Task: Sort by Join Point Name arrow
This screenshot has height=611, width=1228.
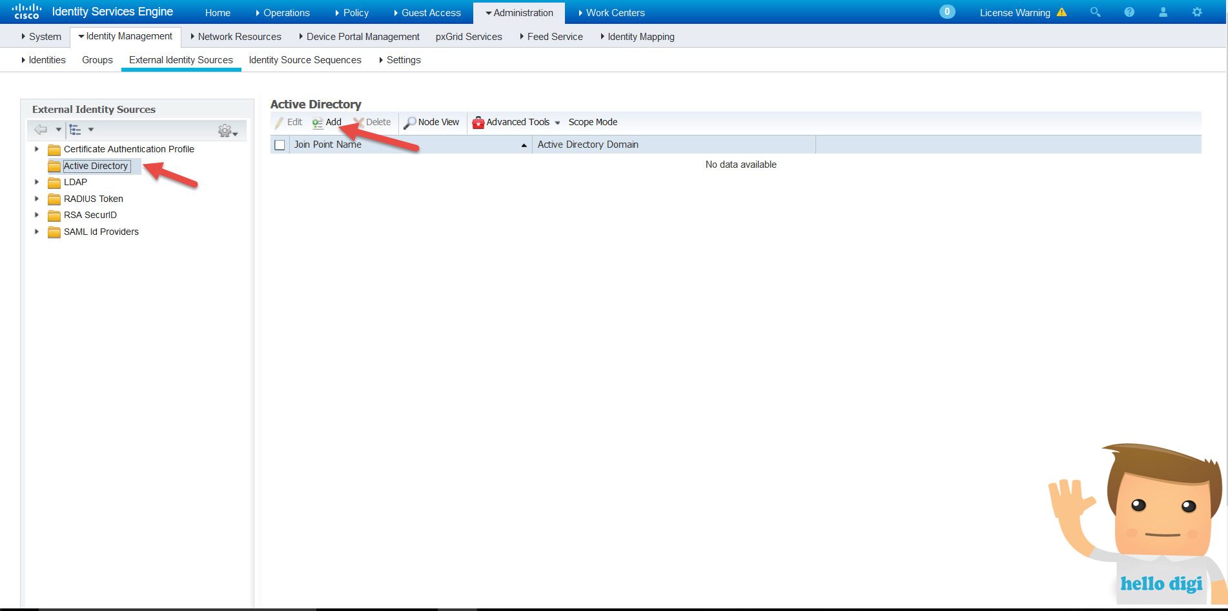Action: click(524, 145)
